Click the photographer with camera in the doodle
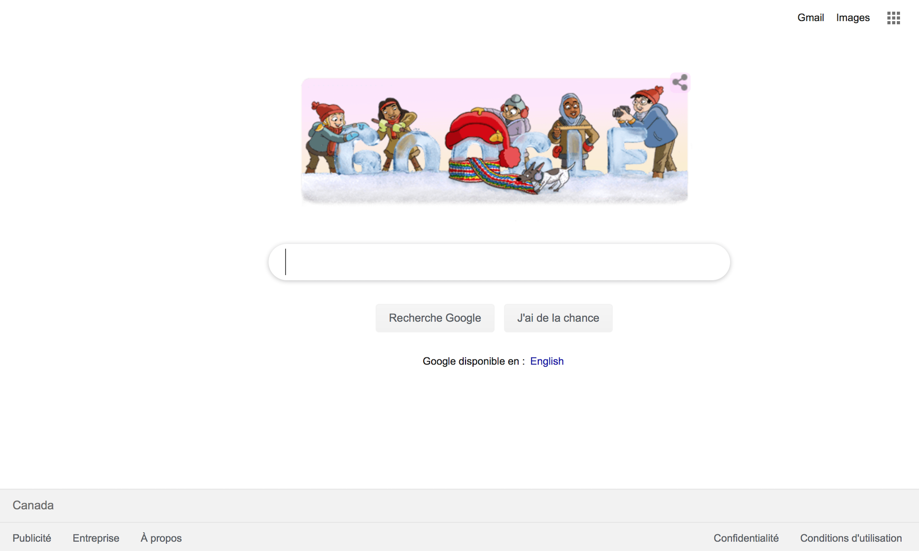This screenshot has height=551, width=919. point(648,130)
